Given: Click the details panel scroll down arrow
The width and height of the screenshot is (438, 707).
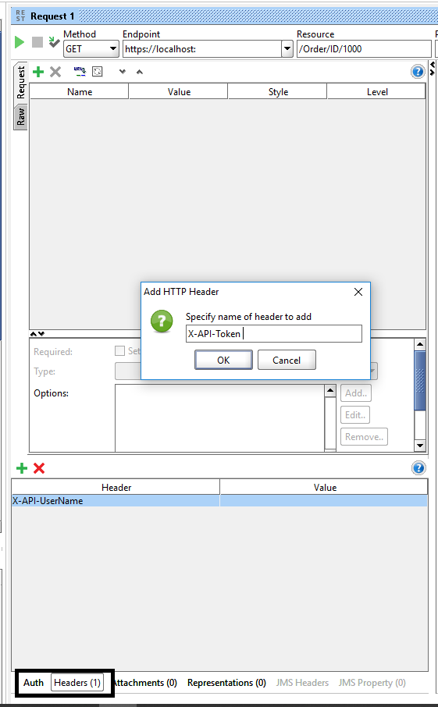Looking at the screenshot, I should 420,446.
